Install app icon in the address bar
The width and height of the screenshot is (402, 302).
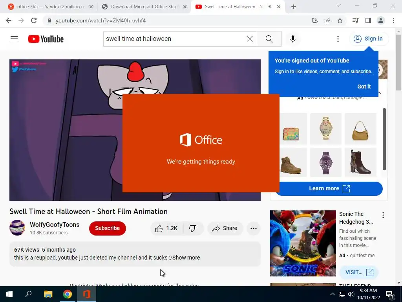[x=315, y=20]
